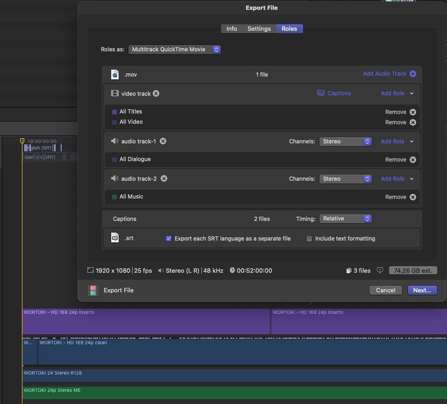Remove video track using its X icon
Viewport: 447px width, 404px height.
tap(156, 93)
